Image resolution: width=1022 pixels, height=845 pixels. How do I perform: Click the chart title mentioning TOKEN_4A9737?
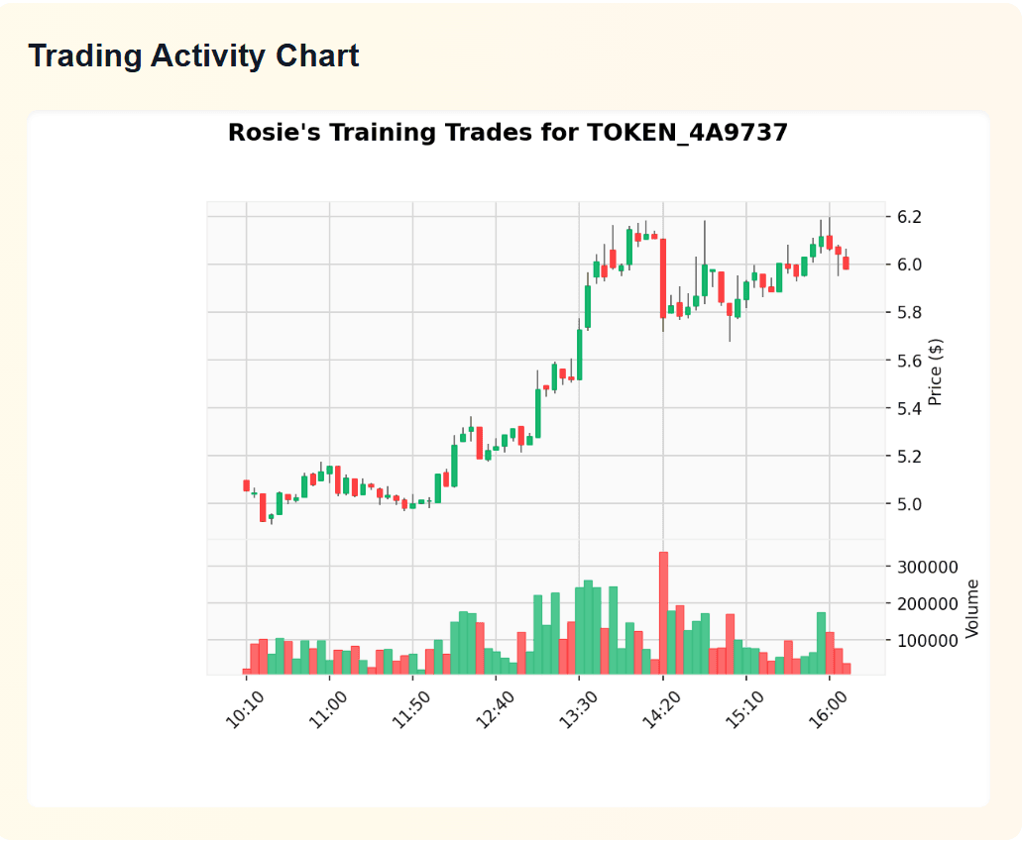tap(508, 133)
